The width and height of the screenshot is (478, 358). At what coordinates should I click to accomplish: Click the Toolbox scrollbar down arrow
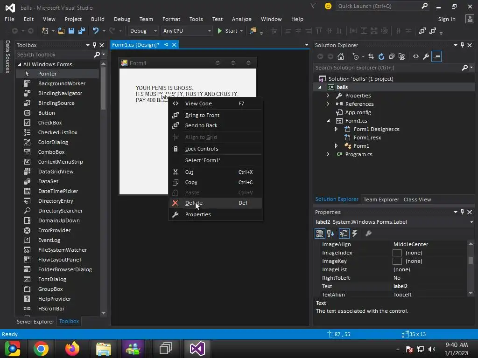[x=103, y=313]
